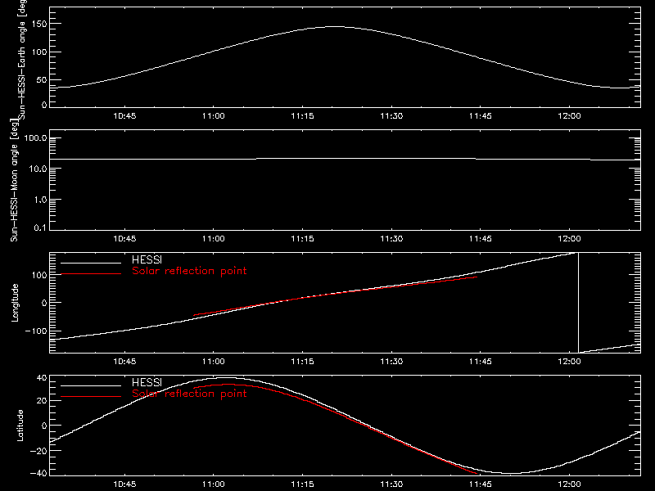This screenshot has width=655, height=491.
Task: Click the "100" tick on Earth angle axis
Action: click(x=39, y=52)
